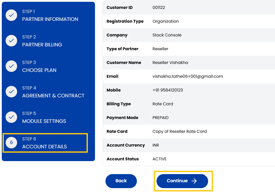
Task: Open the Partner Information step
Action: pyautogui.click(x=50, y=19)
